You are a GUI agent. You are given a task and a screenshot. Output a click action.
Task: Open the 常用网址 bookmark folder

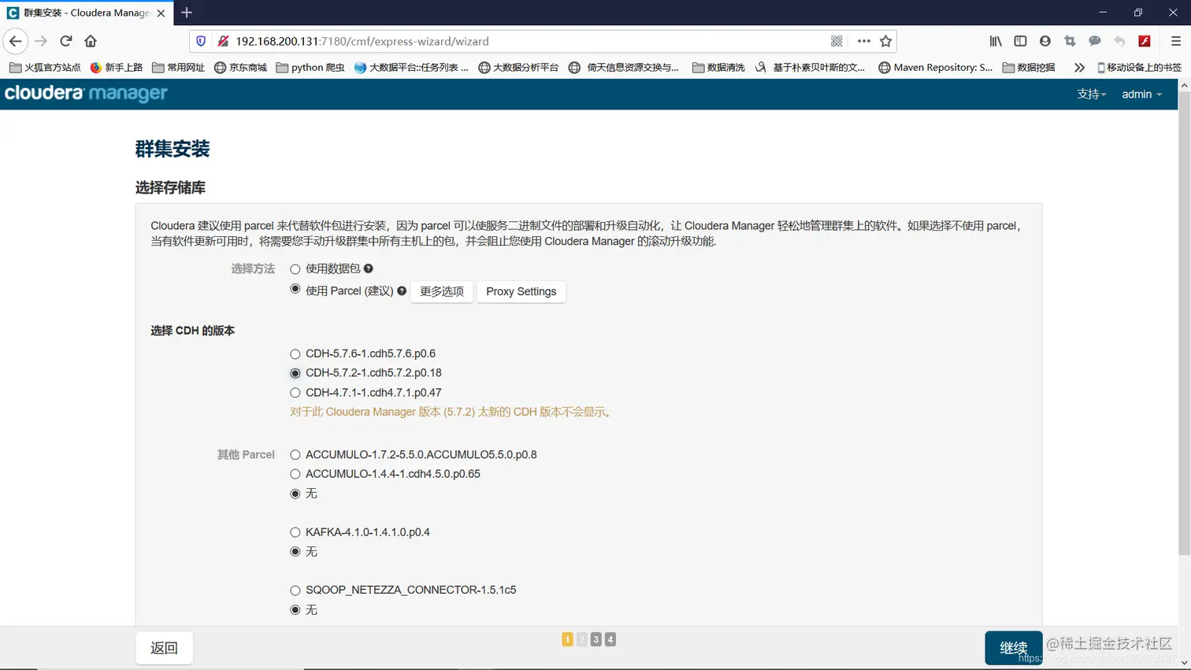pos(178,68)
